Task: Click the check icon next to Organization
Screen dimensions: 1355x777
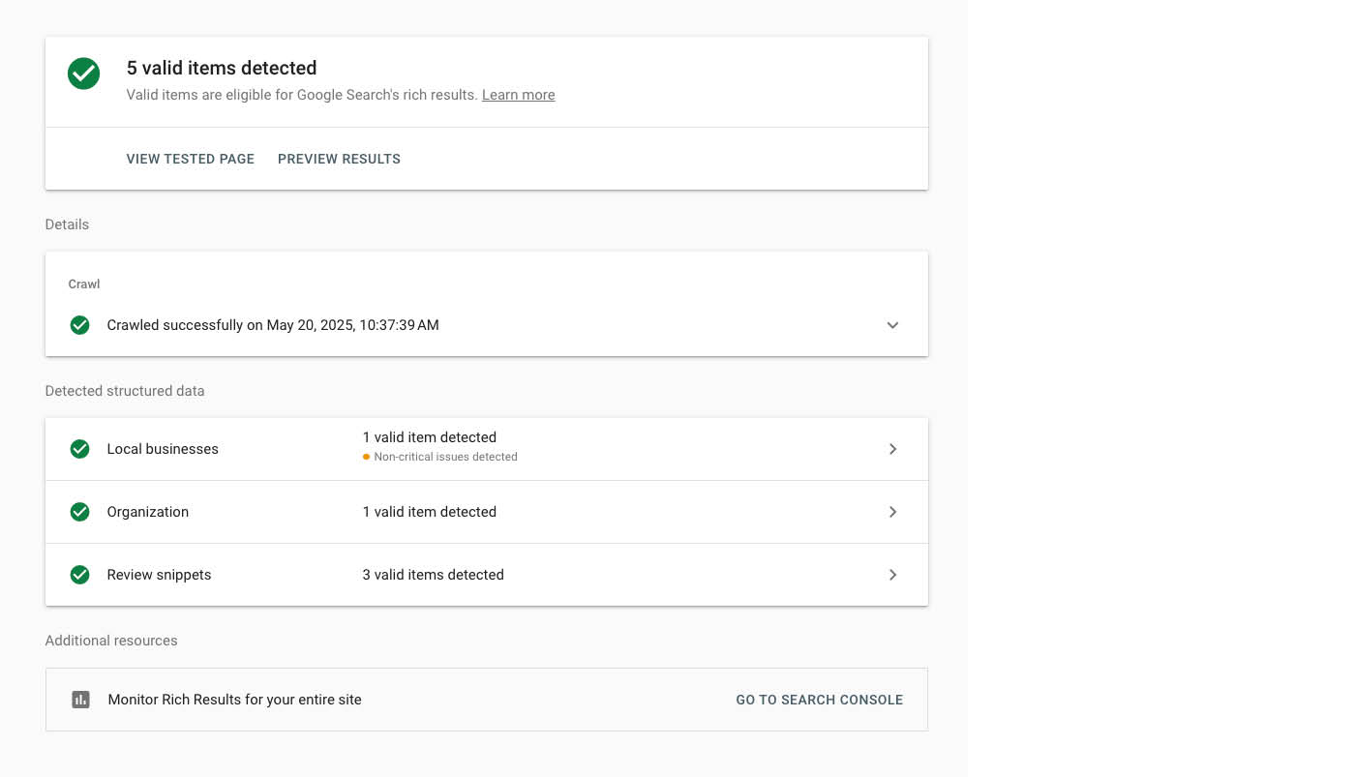Action: tap(79, 512)
